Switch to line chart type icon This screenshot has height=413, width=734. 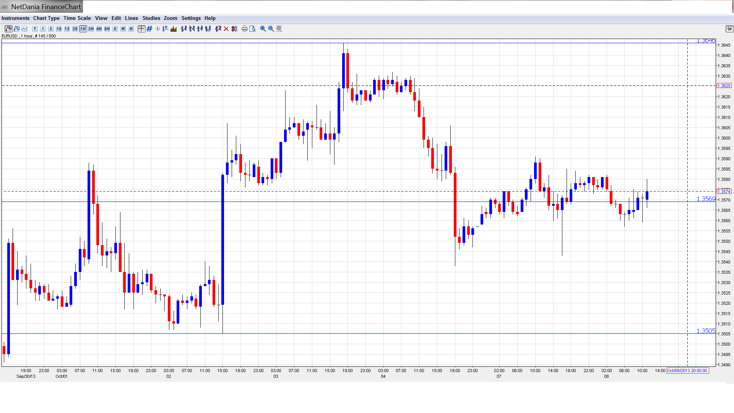24,29
